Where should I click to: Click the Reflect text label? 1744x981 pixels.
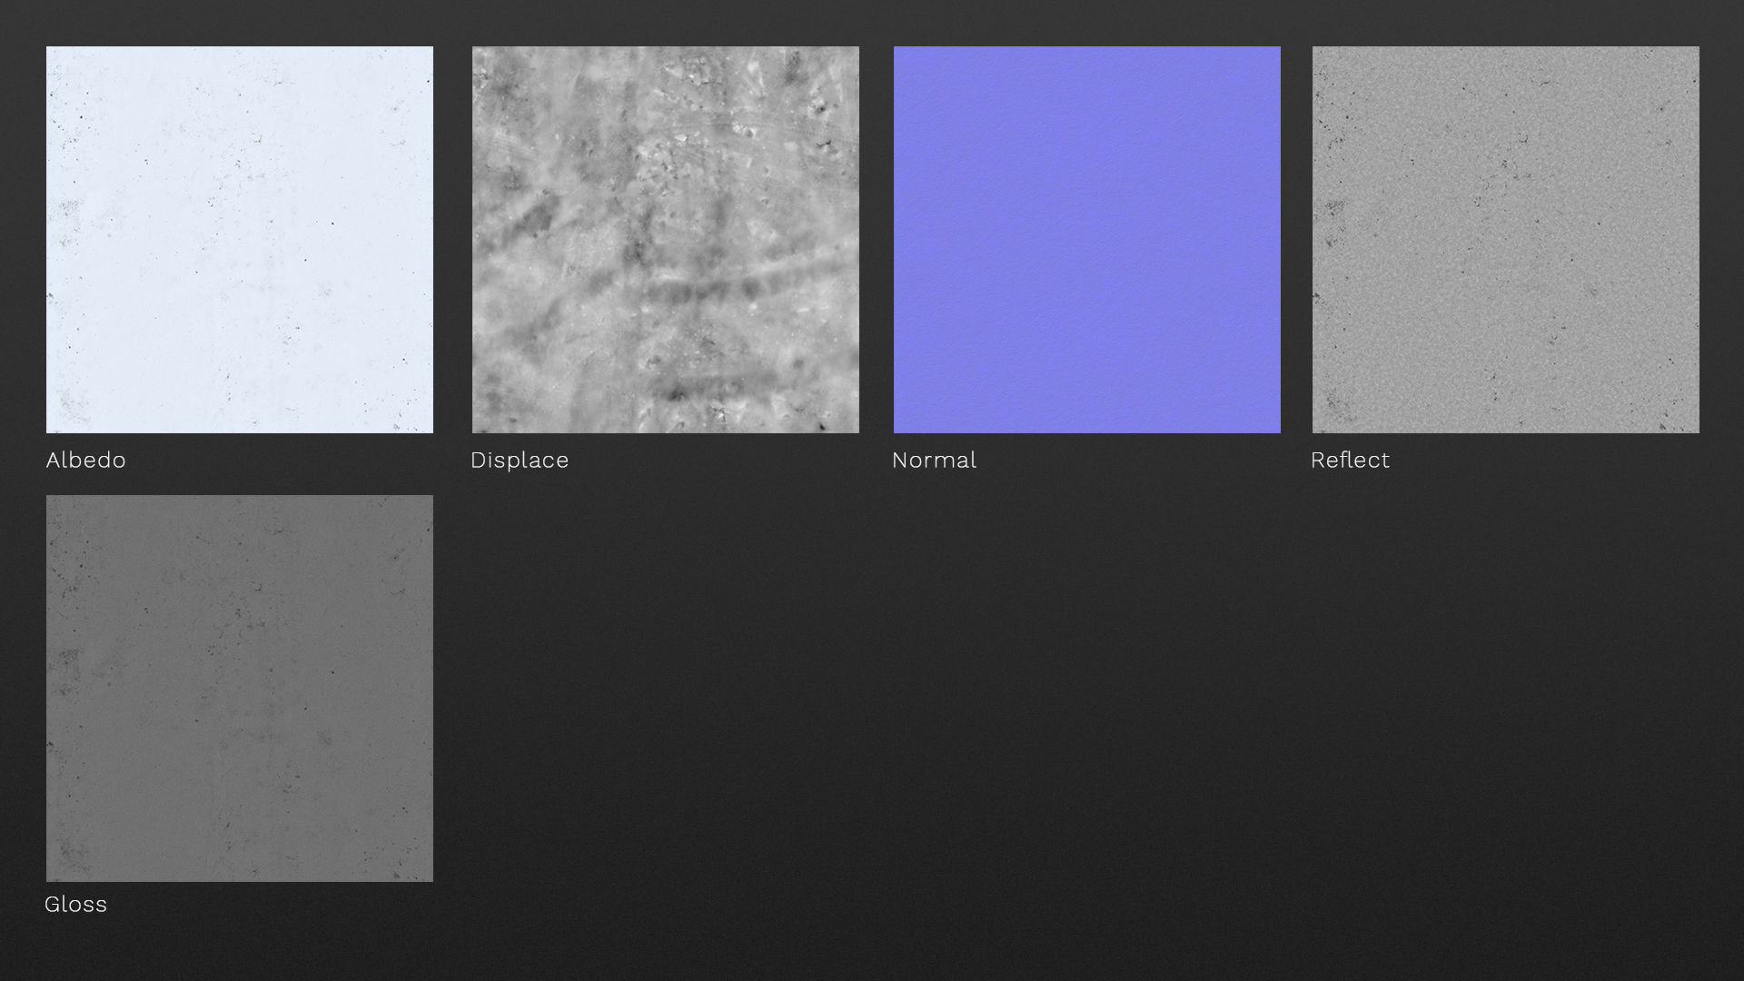(1350, 461)
